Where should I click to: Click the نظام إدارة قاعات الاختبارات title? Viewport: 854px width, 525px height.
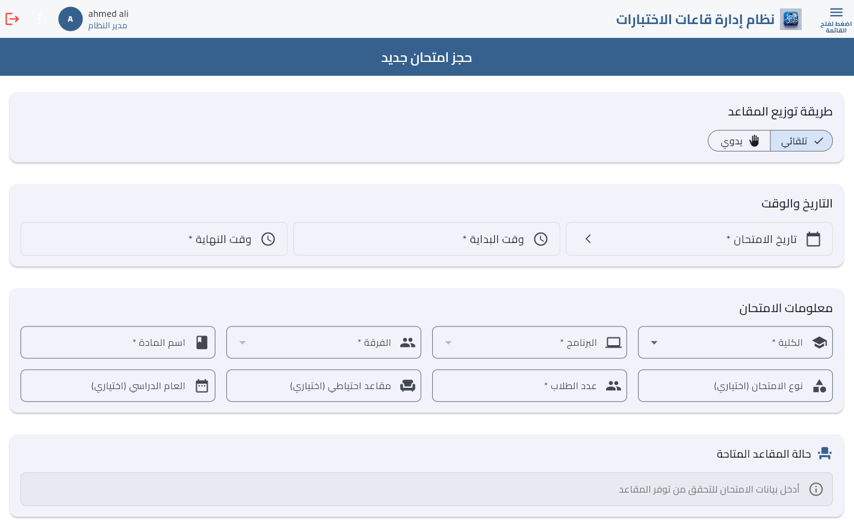pyautogui.click(x=695, y=19)
